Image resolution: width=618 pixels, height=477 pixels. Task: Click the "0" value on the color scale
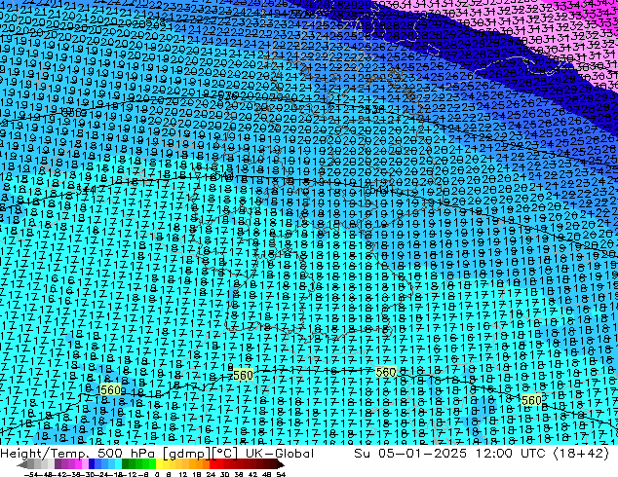click(157, 475)
